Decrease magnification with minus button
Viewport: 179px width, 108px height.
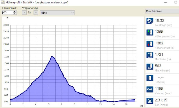coord(24,13)
